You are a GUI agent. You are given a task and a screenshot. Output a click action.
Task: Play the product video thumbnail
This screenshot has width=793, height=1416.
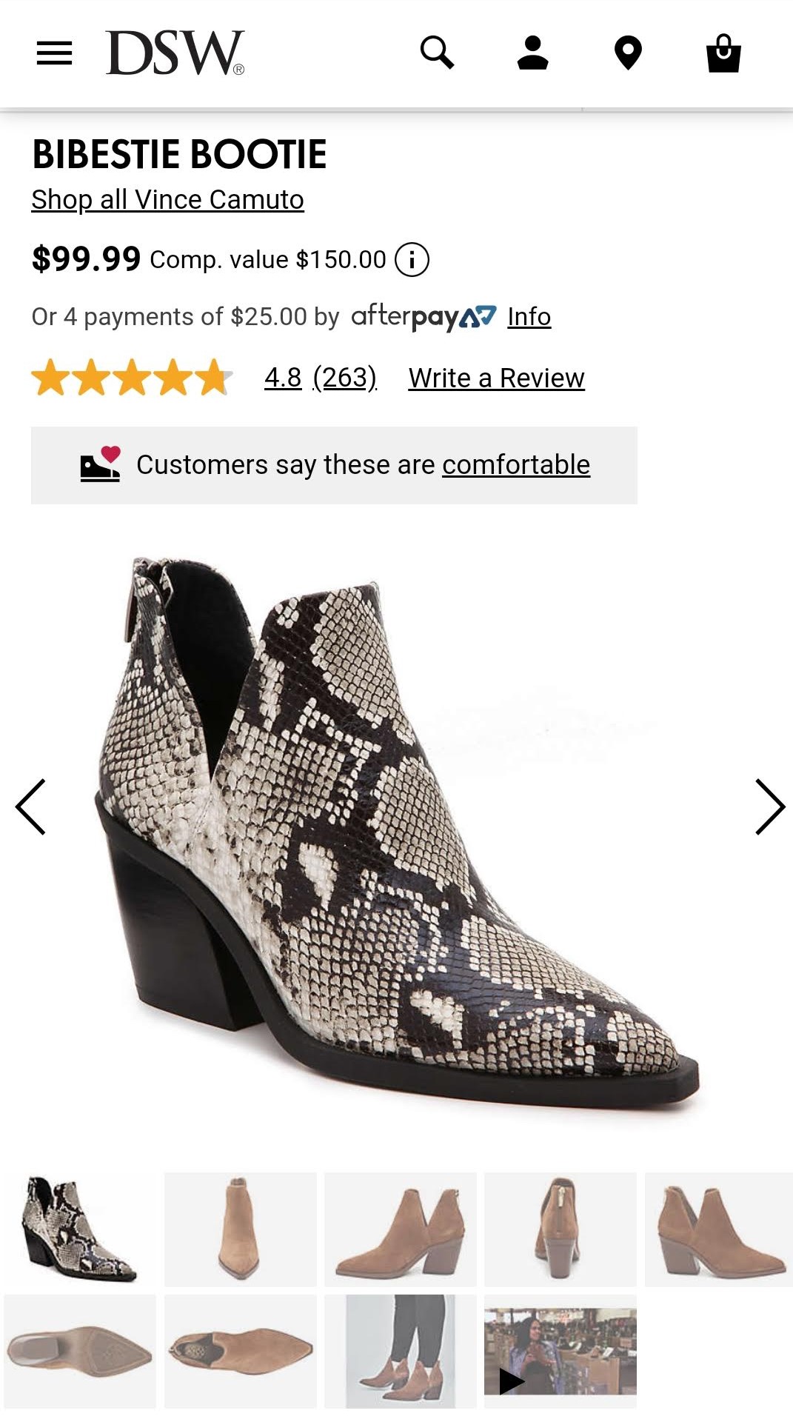pos(560,1351)
